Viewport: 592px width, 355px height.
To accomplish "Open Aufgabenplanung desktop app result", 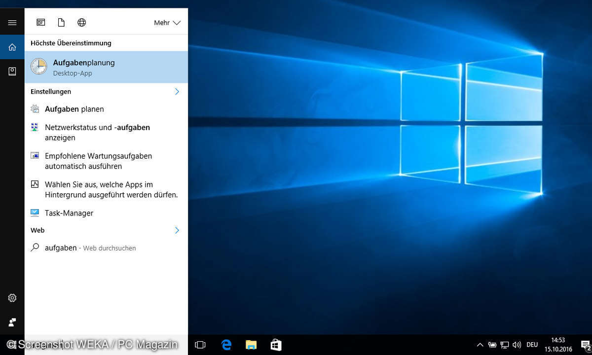I will coord(106,67).
